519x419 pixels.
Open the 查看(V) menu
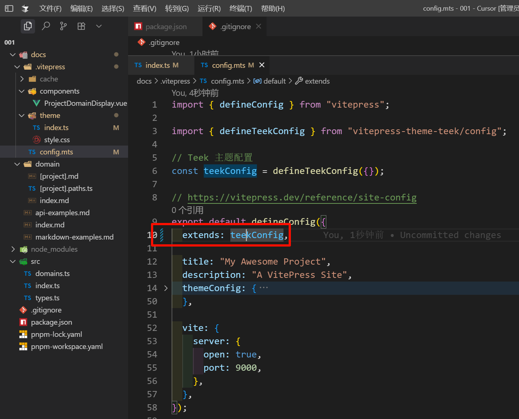tap(145, 8)
